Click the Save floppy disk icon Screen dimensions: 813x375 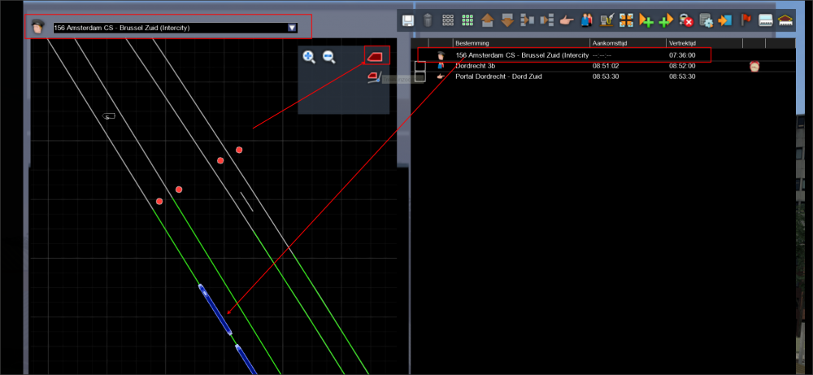click(x=408, y=20)
